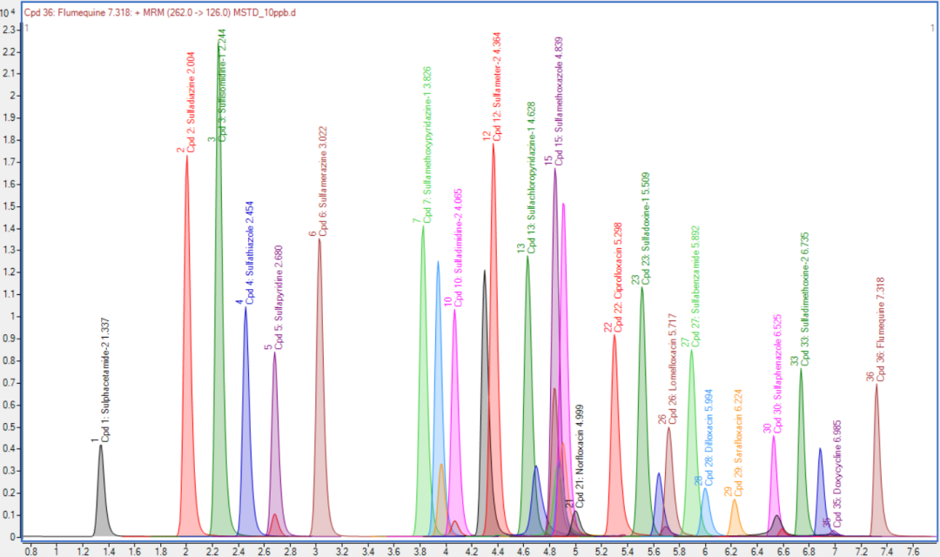
Task: Select the Cpd 12: Sulfameter-2 4.364 label
Action: (x=497, y=87)
